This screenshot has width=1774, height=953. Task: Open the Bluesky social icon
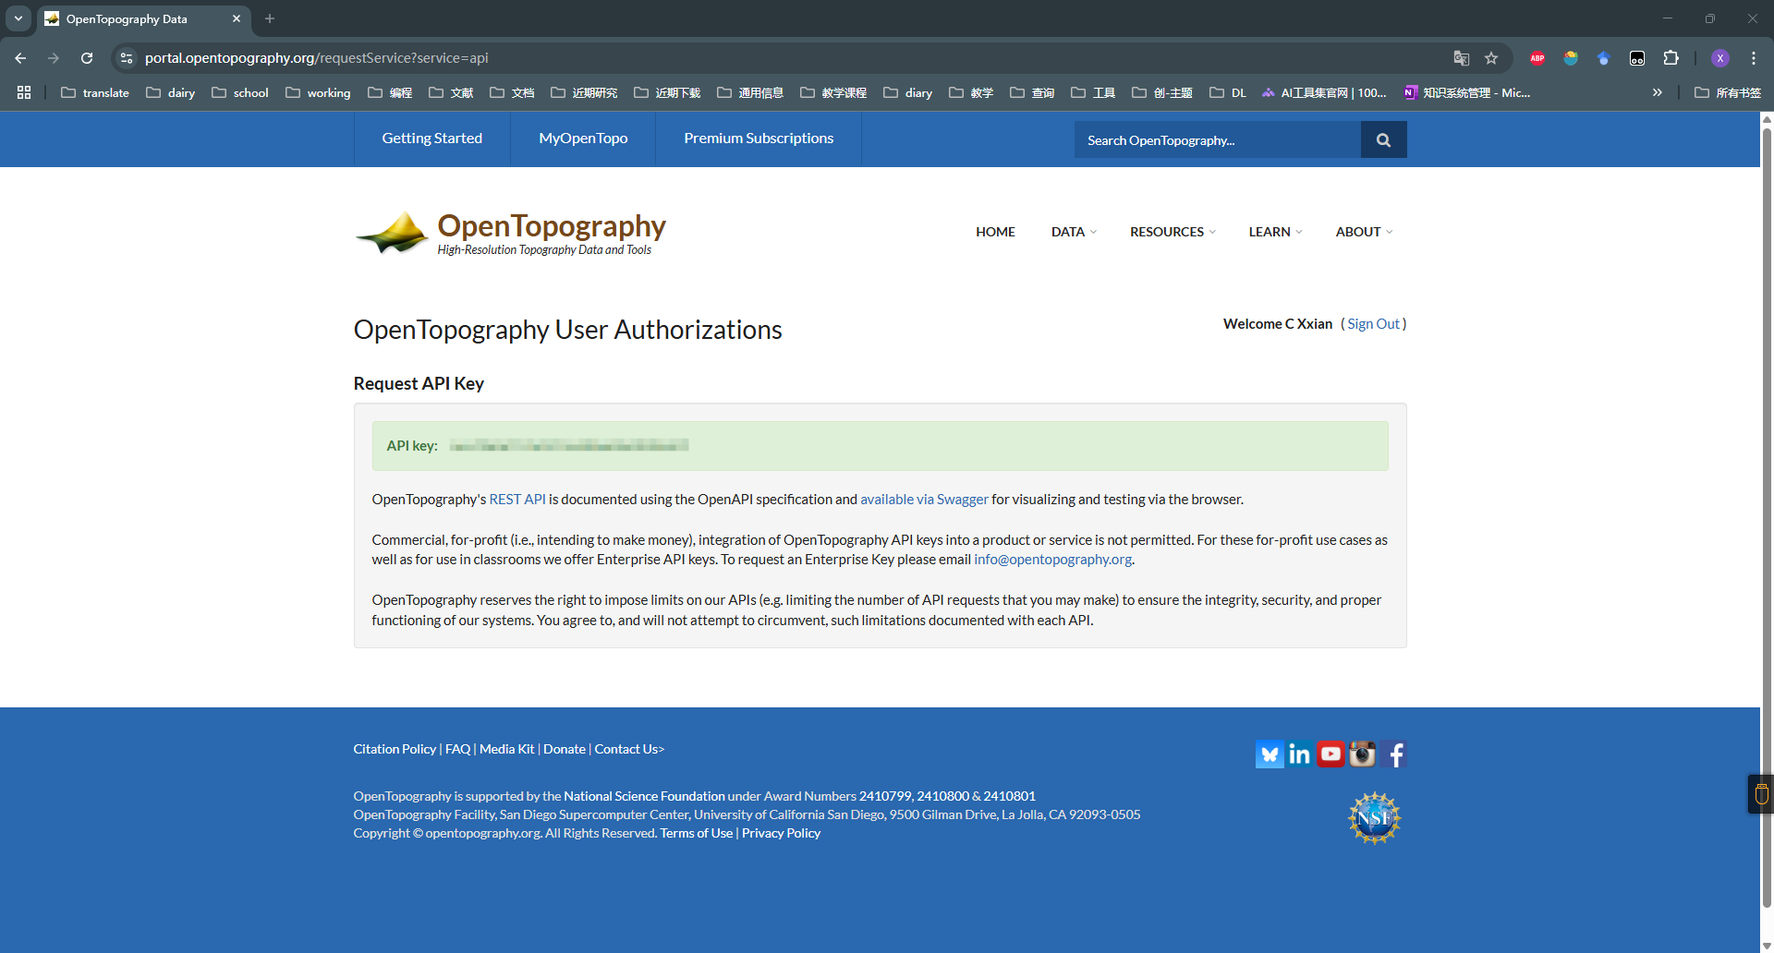[x=1270, y=754]
